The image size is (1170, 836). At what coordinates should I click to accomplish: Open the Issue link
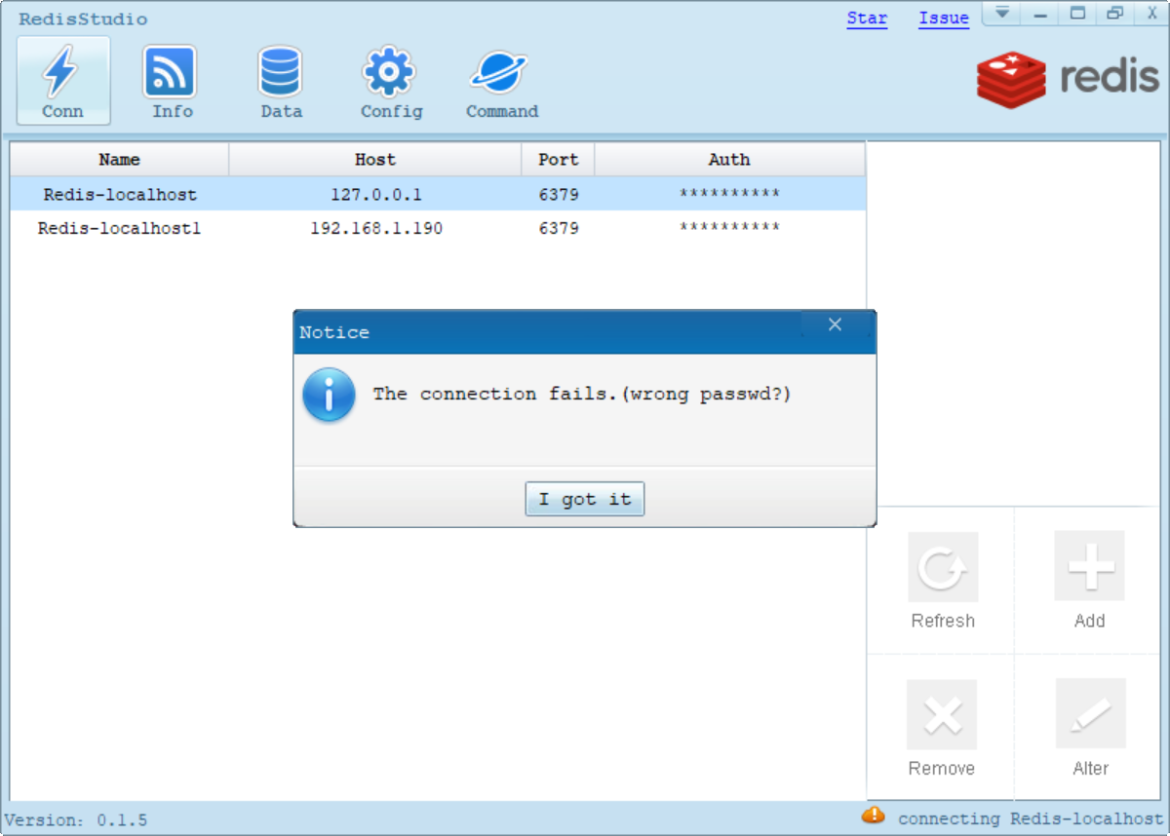tap(944, 19)
